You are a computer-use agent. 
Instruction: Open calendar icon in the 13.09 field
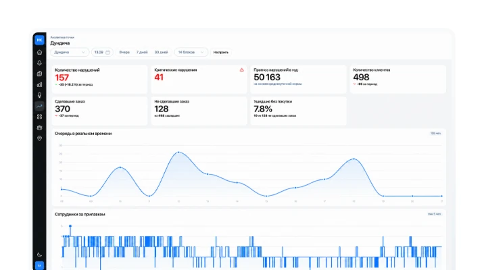107,53
